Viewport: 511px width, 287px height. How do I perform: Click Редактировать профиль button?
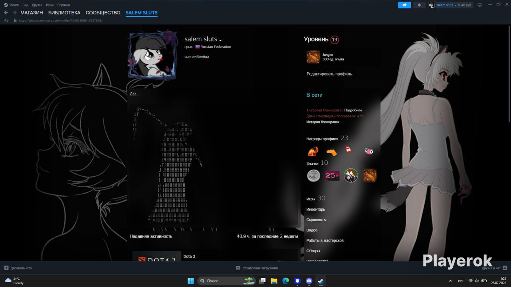point(329,74)
